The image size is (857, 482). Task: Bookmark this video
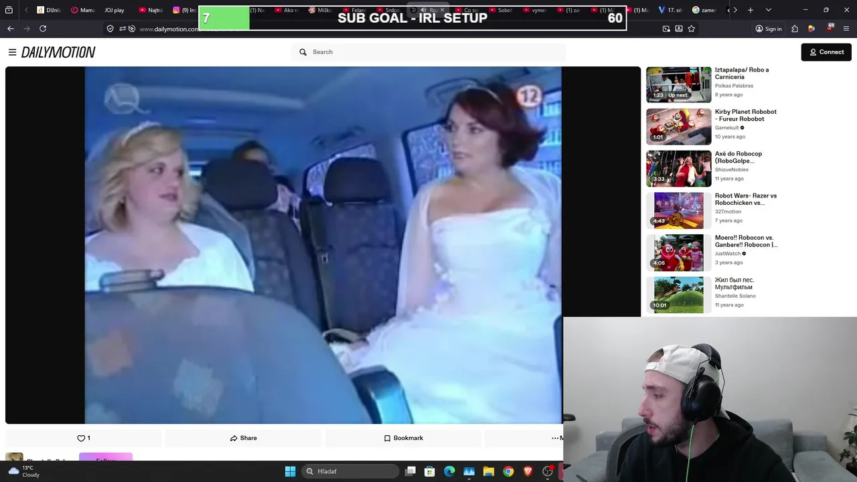[x=403, y=438]
